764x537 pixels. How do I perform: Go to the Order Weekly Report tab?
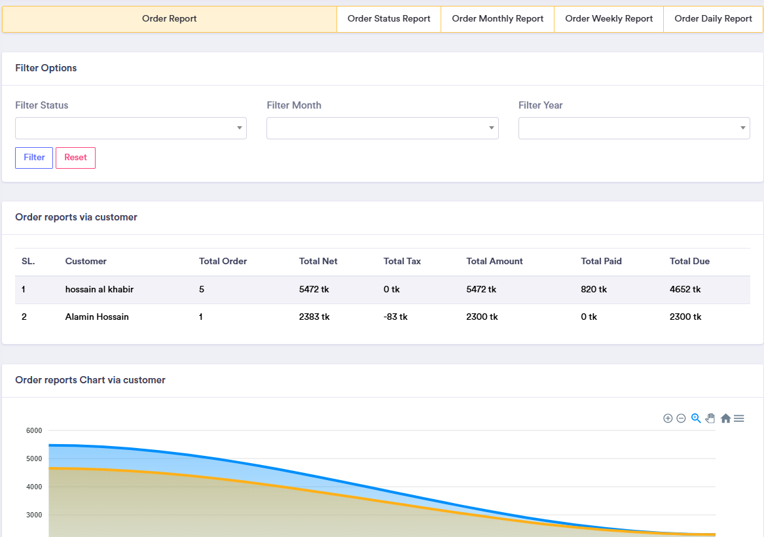point(609,19)
